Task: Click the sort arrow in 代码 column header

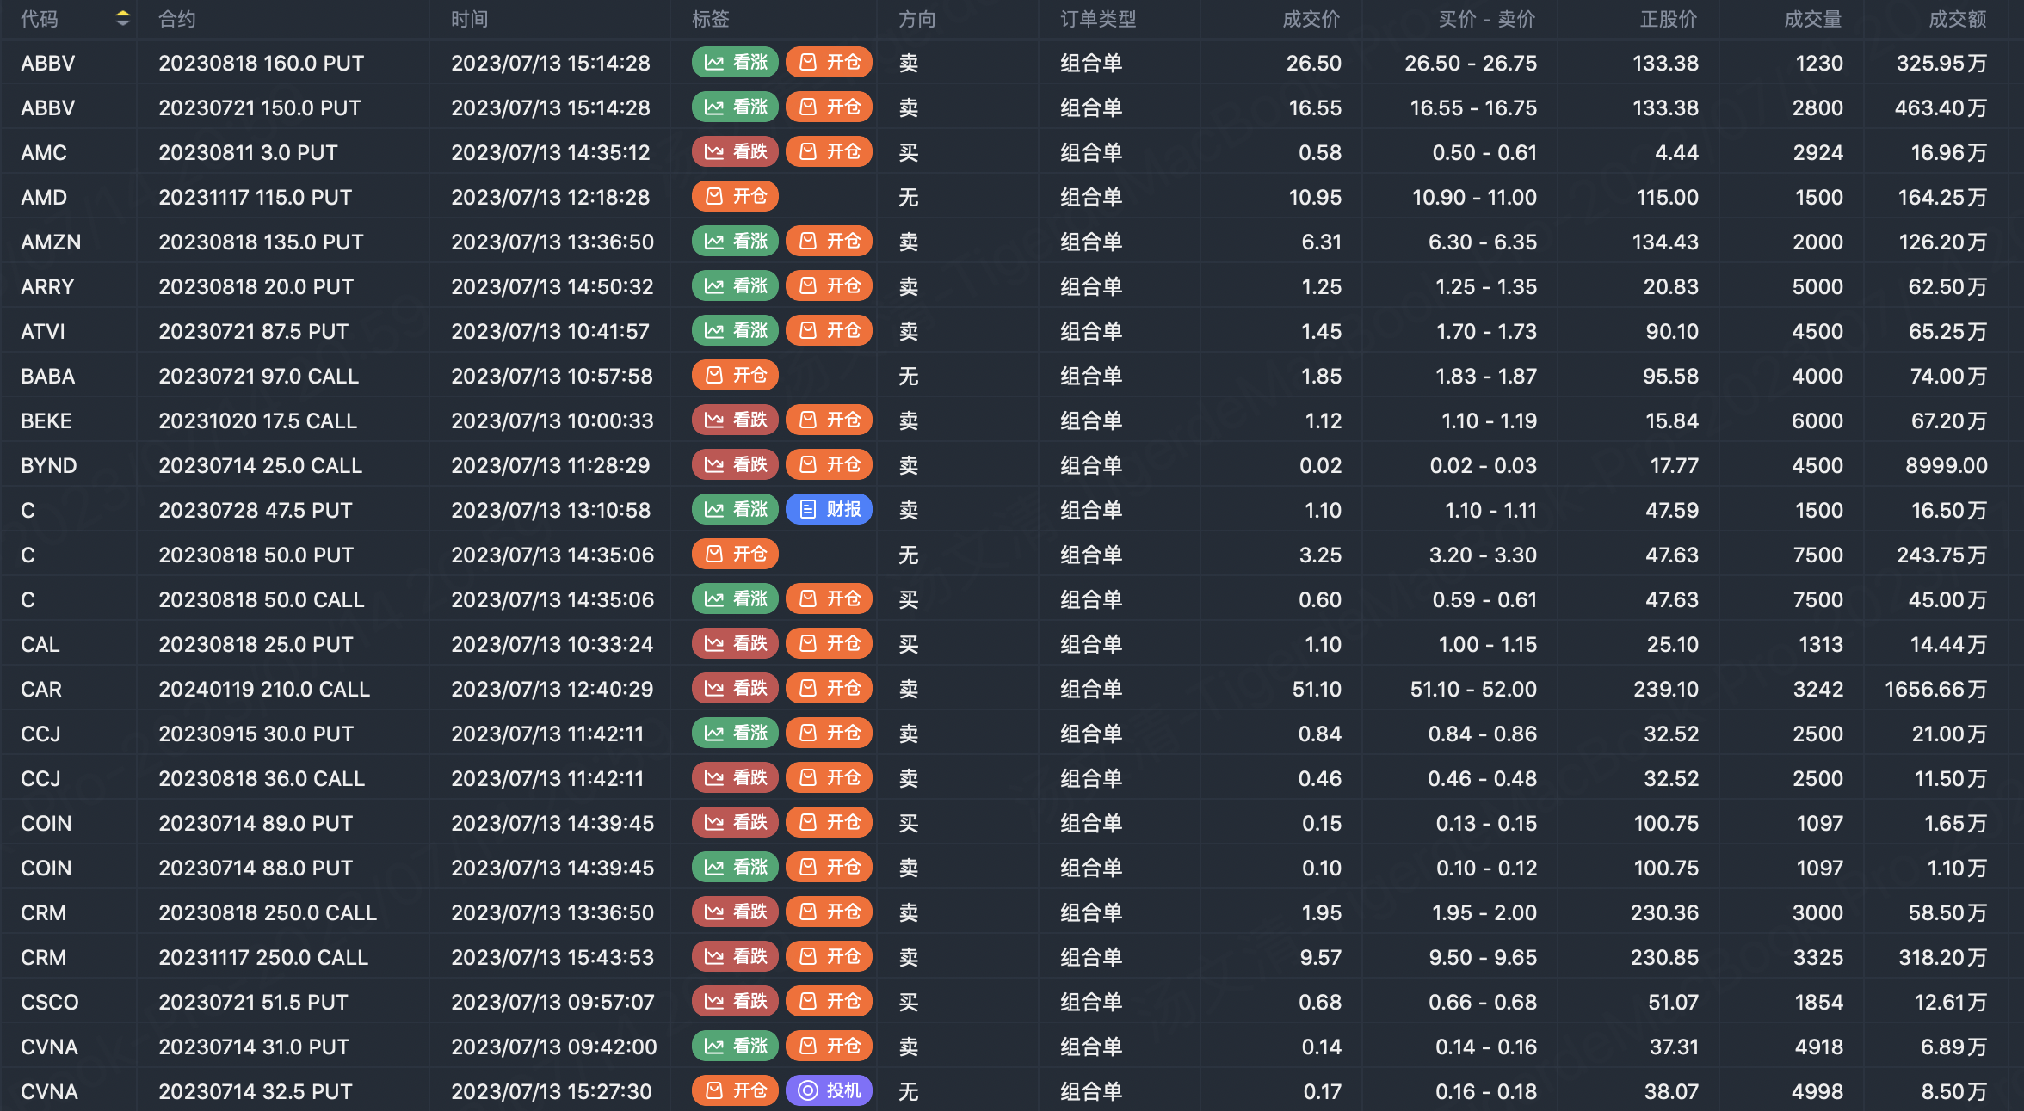Action: [x=123, y=18]
